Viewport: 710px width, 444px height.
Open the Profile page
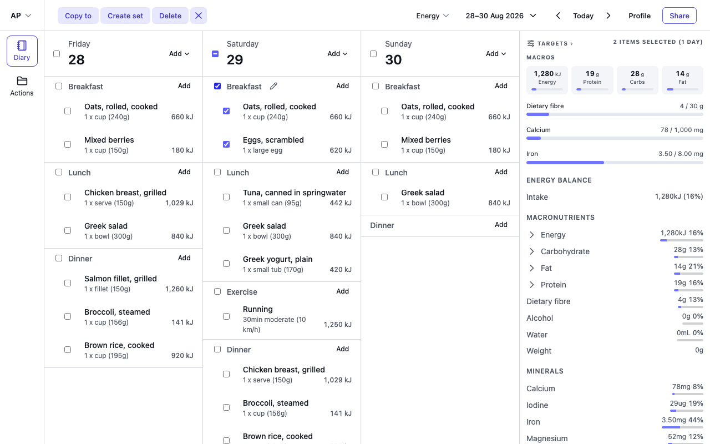[x=640, y=16]
